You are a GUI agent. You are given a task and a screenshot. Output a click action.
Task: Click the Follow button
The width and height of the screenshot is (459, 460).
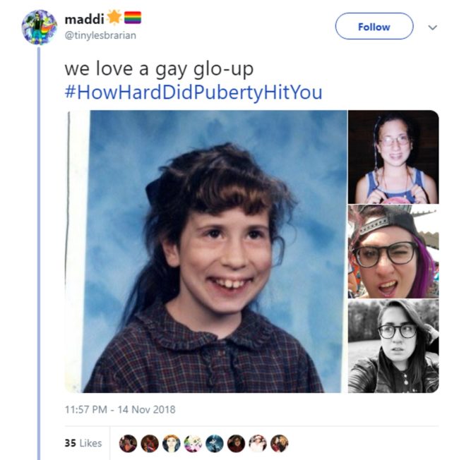pos(374,26)
